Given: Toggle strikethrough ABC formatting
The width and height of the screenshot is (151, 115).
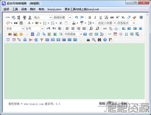Looking at the screenshot, I should 112,17.
